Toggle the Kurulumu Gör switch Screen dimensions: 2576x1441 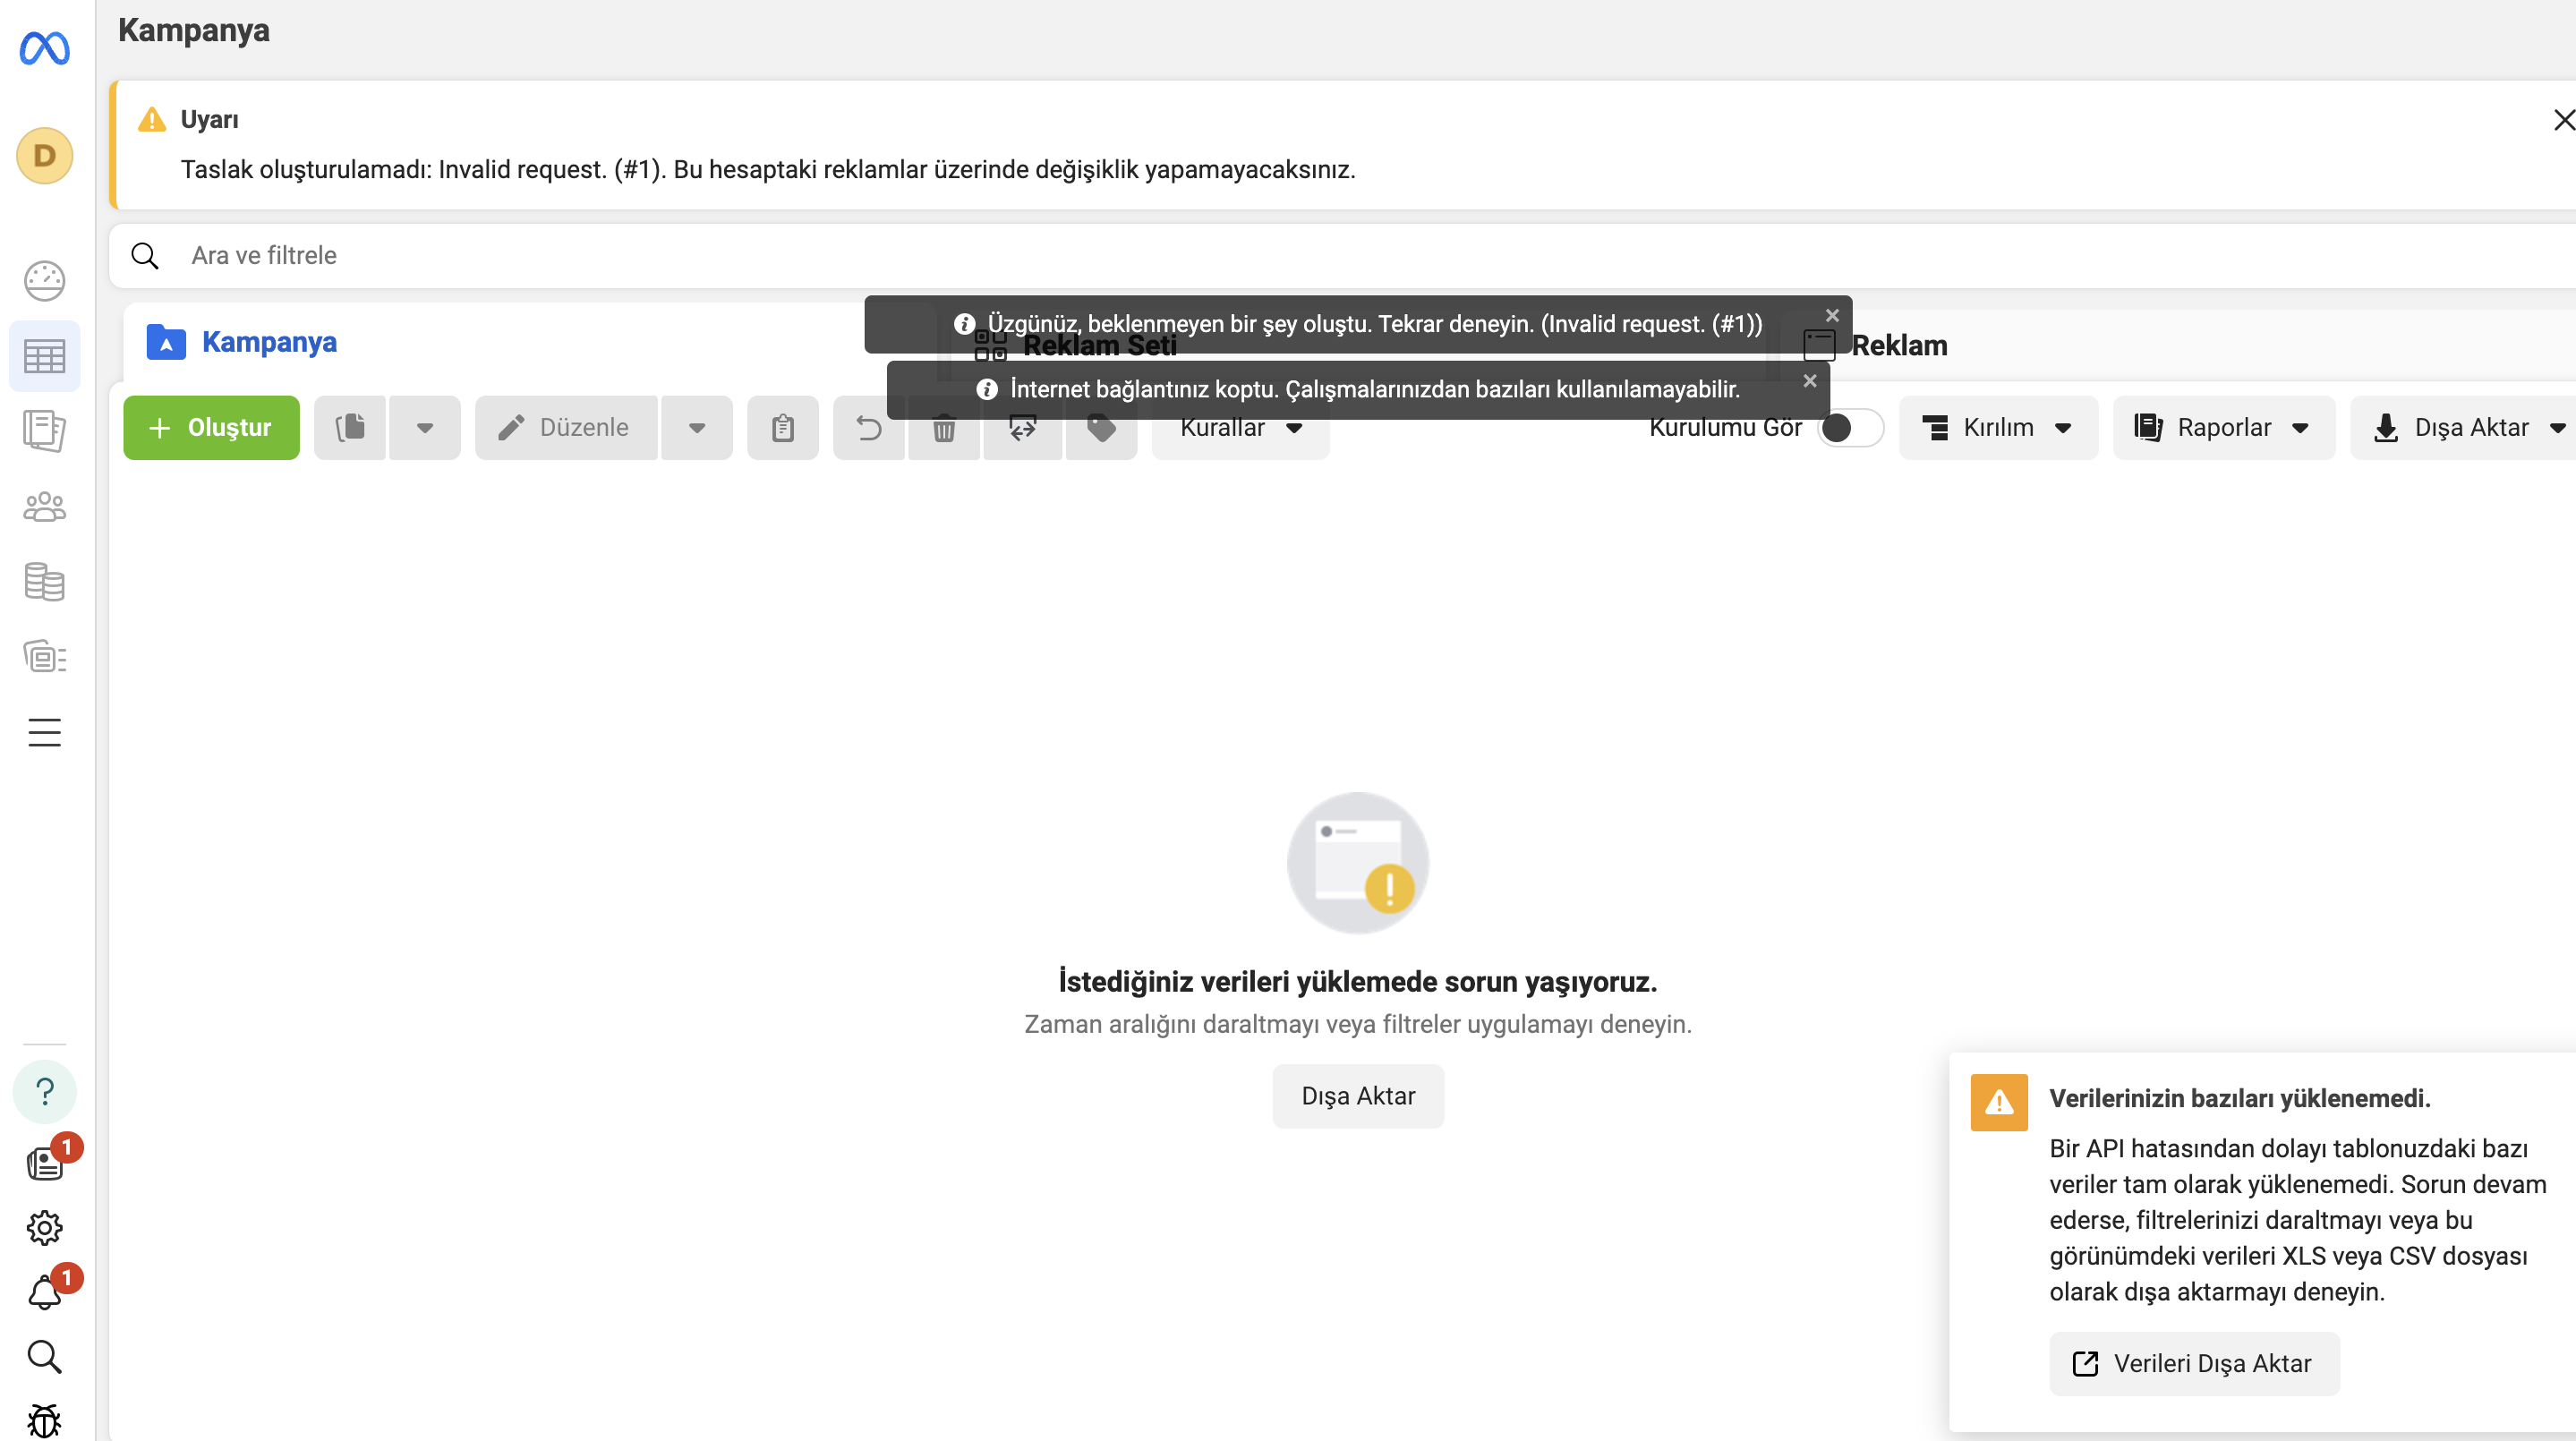click(x=1851, y=428)
